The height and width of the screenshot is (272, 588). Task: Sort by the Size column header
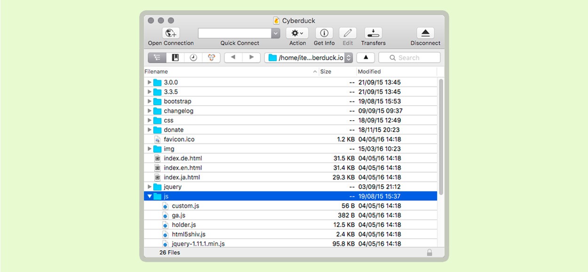[x=337, y=72]
